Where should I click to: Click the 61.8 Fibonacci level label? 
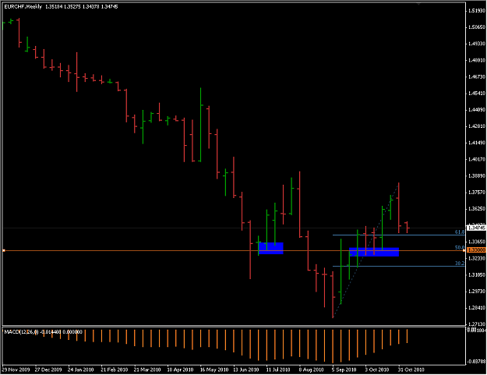point(460,232)
